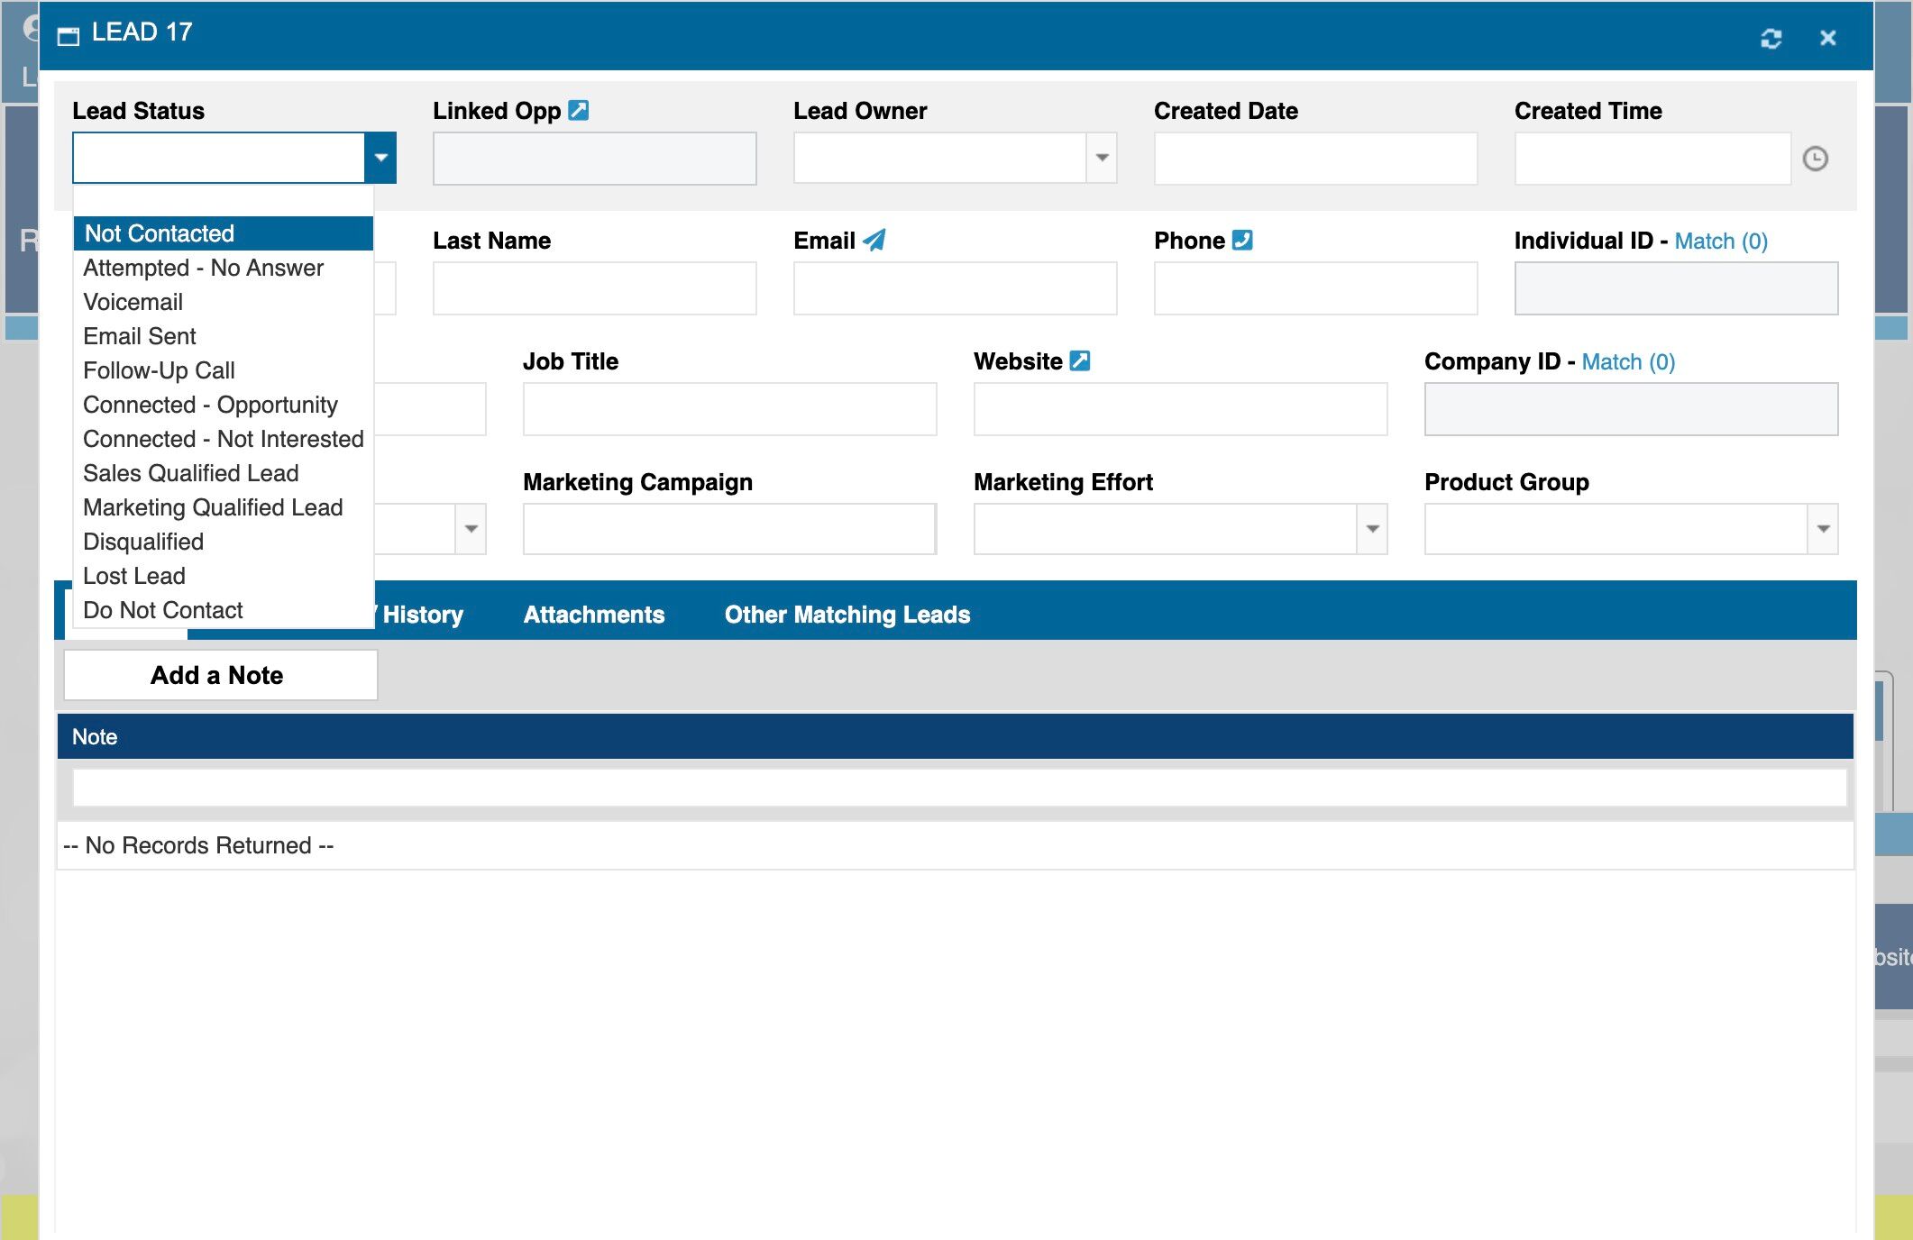The image size is (1913, 1240).
Task: Click the Add a Note button
Action: click(x=220, y=675)
